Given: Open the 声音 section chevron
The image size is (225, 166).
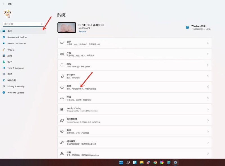Looking at the screenshot, I should point(208,54).
